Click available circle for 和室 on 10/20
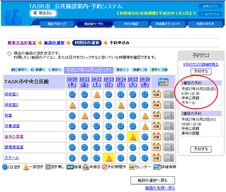Image resolution: width=226 pixels, height=192 pixels. coord(72,116)
